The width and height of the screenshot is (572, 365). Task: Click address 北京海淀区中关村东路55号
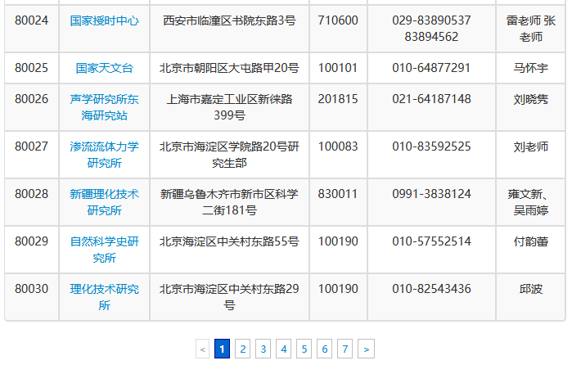[x=229, y=241]
